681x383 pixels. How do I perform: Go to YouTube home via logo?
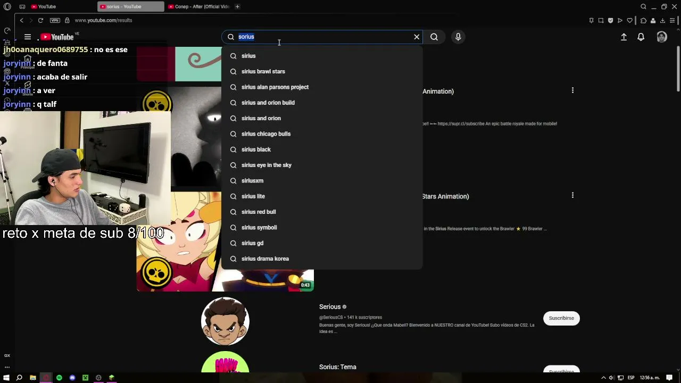pos(57,37)
